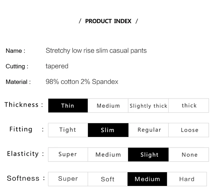This screenshot has width=213, height=196.
Task: Pick the thick thickness option
Action: [x=189, y=106]
